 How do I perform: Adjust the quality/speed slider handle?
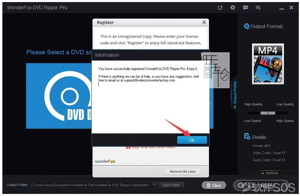tap(268, 113)
